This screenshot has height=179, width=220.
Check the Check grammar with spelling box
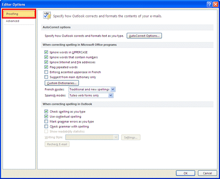(46, 126)
